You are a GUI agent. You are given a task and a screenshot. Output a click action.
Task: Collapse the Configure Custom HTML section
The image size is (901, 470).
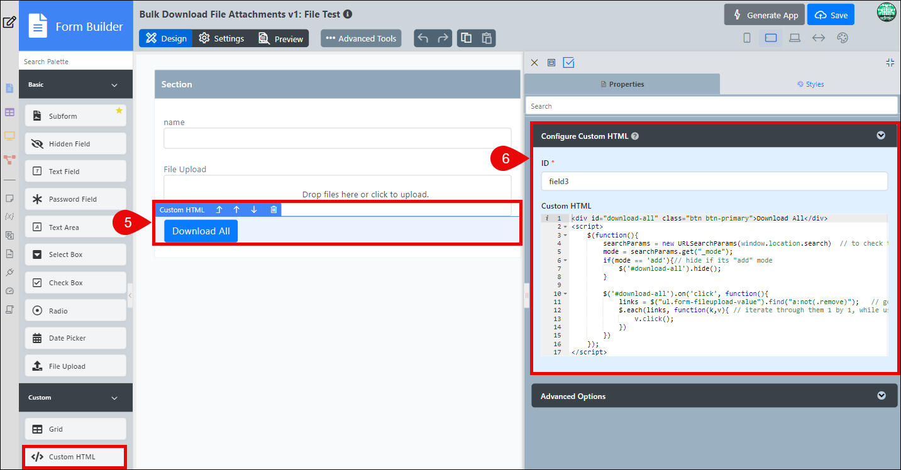881,135
